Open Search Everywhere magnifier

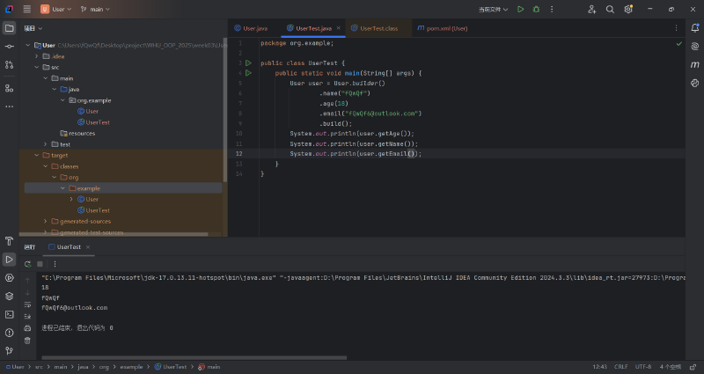pos(610,9)
